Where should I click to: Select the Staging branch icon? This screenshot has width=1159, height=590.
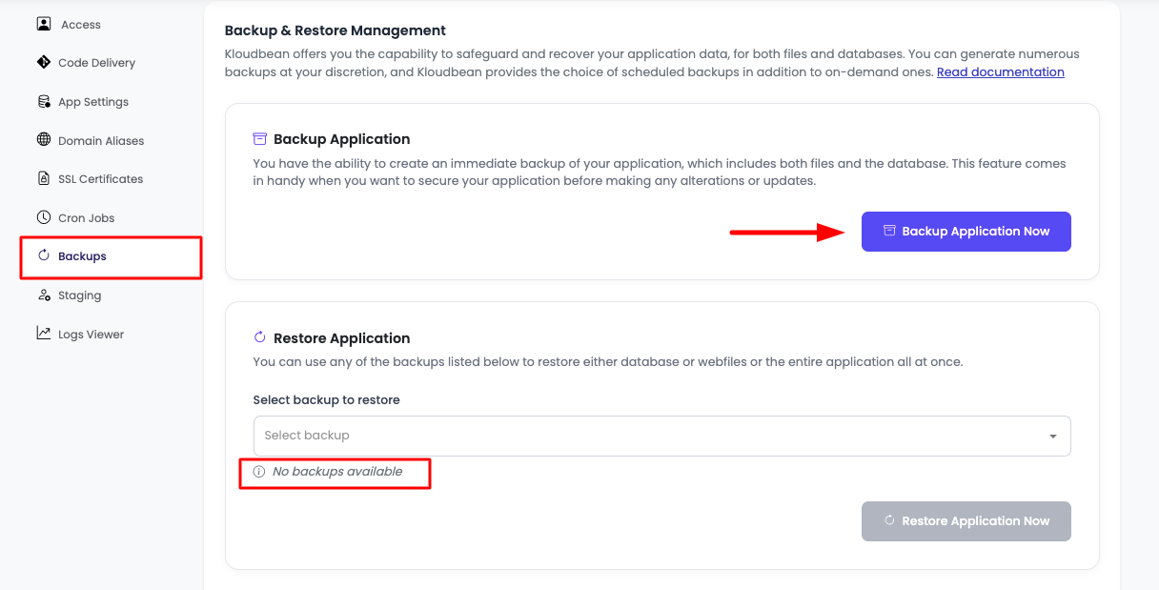(44, 295)
